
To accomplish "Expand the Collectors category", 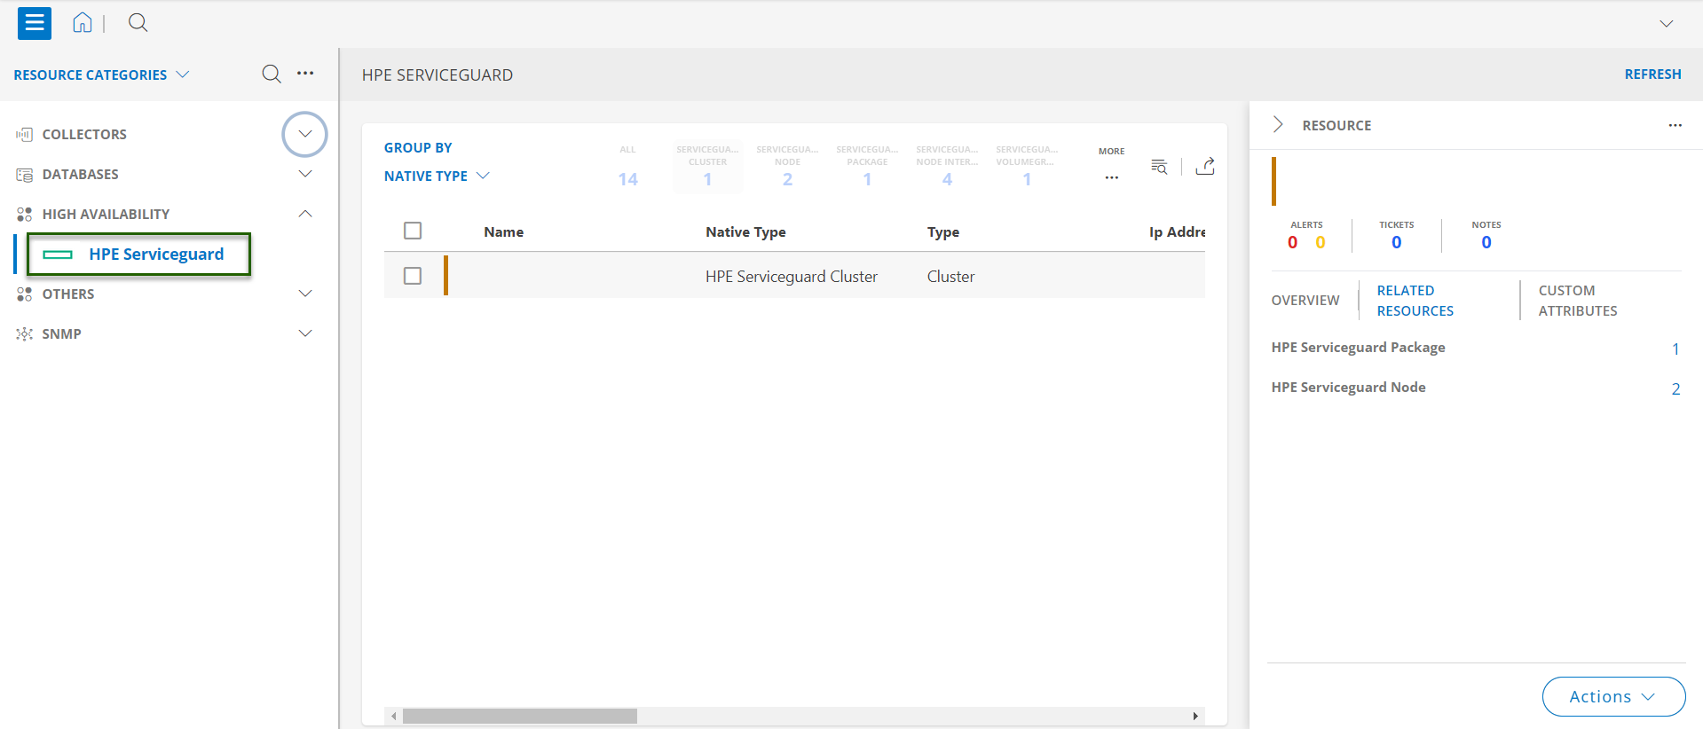I will click(304, 134).
